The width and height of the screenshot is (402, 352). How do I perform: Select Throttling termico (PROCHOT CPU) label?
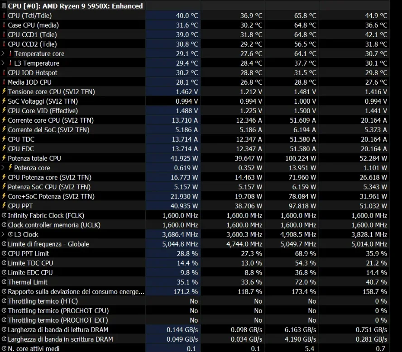58,310
